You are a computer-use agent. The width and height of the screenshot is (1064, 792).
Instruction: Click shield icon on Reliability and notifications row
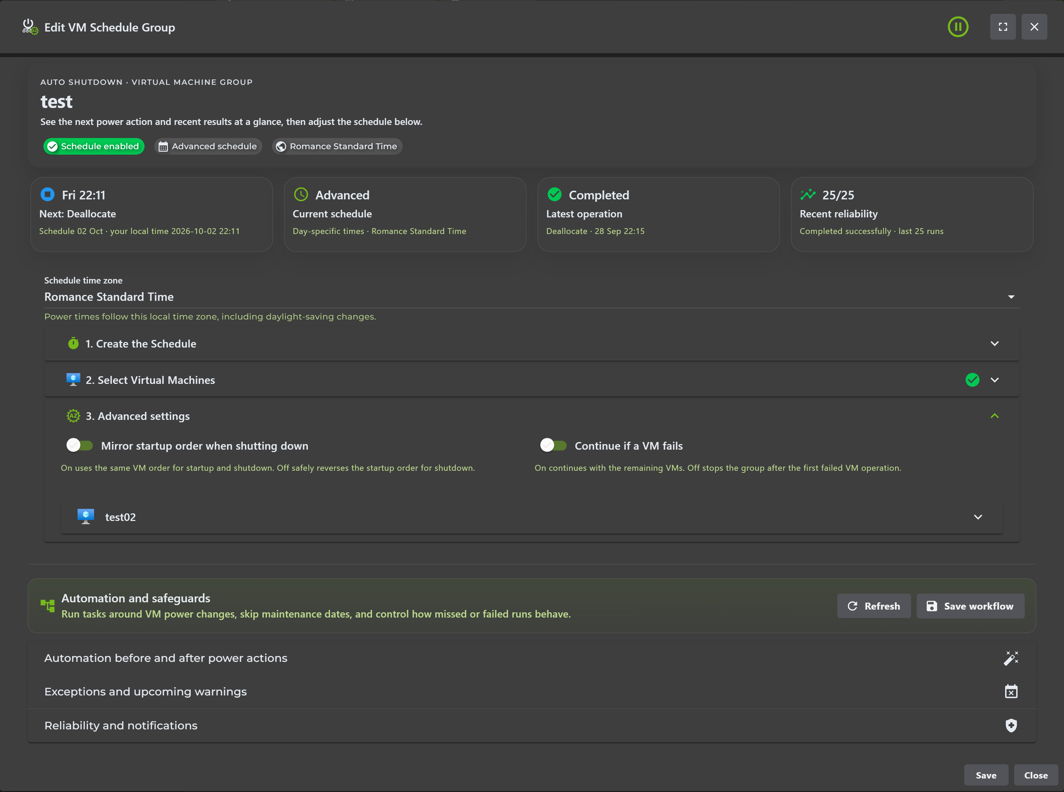click(1011, 725)
